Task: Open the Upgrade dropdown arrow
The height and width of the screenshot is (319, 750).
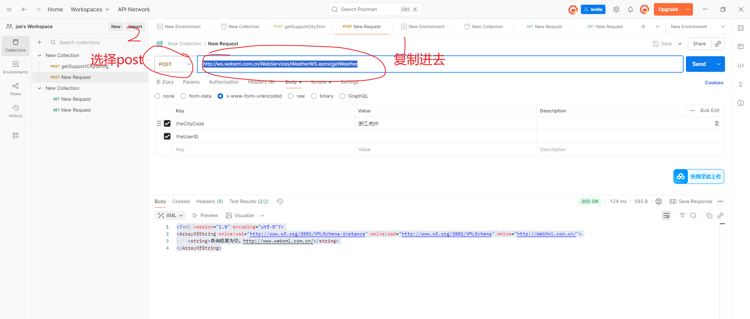Action: point(688,9)
